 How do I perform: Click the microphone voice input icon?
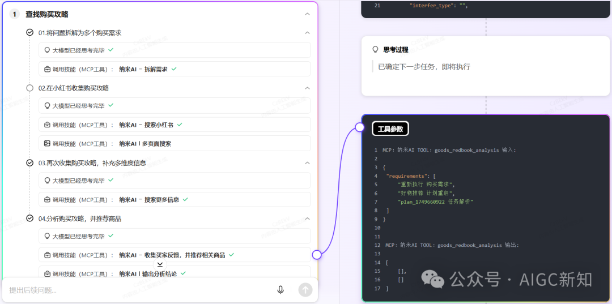coord(280,290)
